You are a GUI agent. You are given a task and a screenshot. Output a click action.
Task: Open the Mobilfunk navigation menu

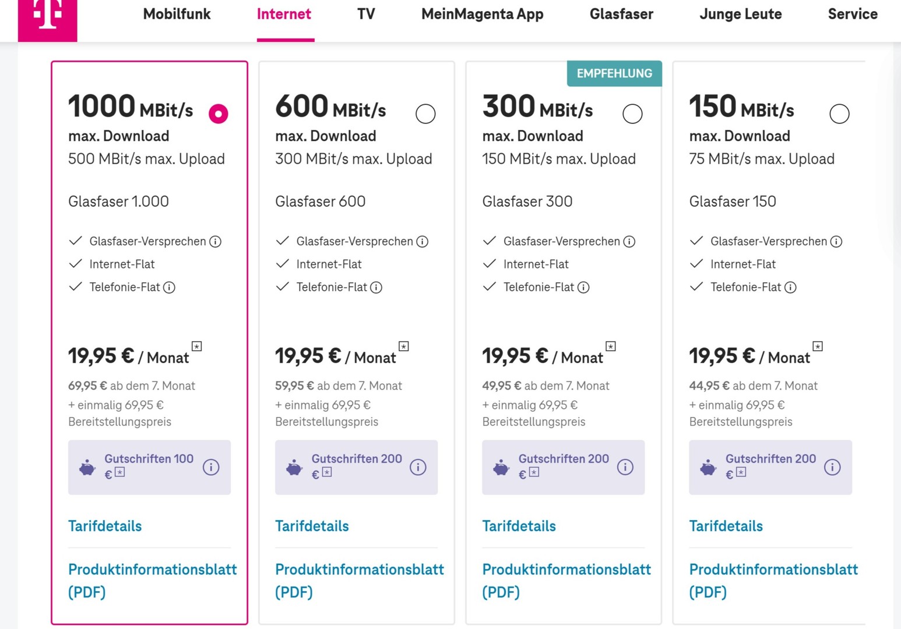(x=177, y=14)
